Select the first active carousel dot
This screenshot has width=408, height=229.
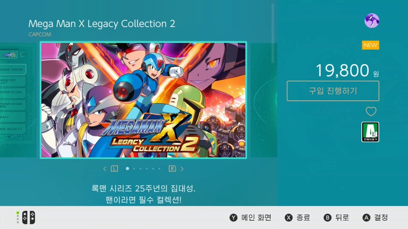tap(127, 168)
